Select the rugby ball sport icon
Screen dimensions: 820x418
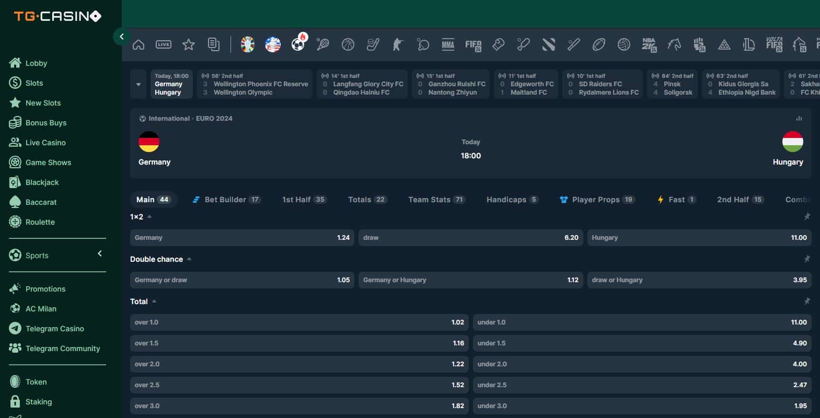pyautogui.click(x=599, y=44)
